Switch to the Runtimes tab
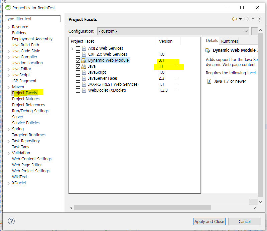 (x=229, y=41)
